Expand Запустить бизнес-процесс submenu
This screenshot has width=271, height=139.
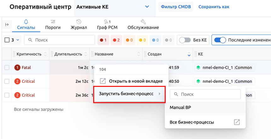(130, 94)
